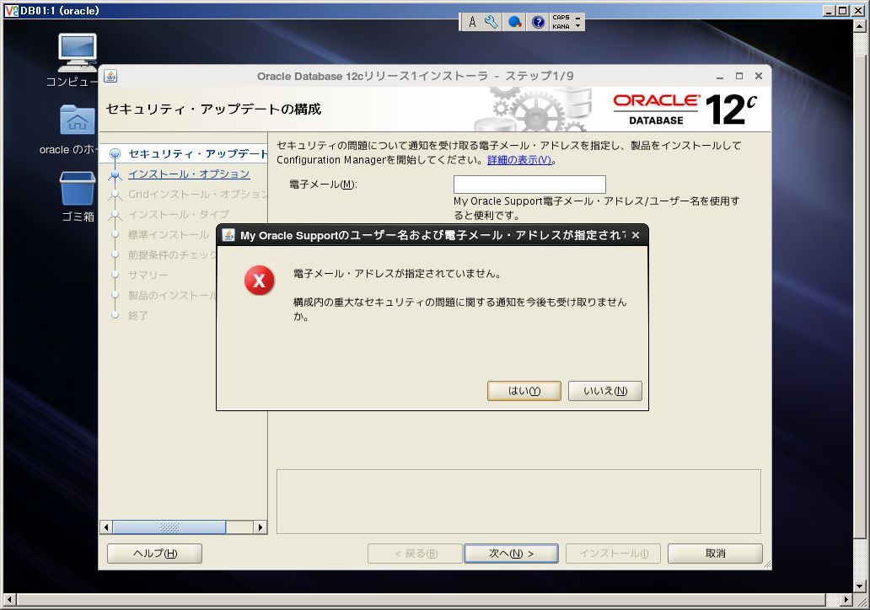Select インストール・オプション step link
The image size is (870, 610).
(189, 174)
